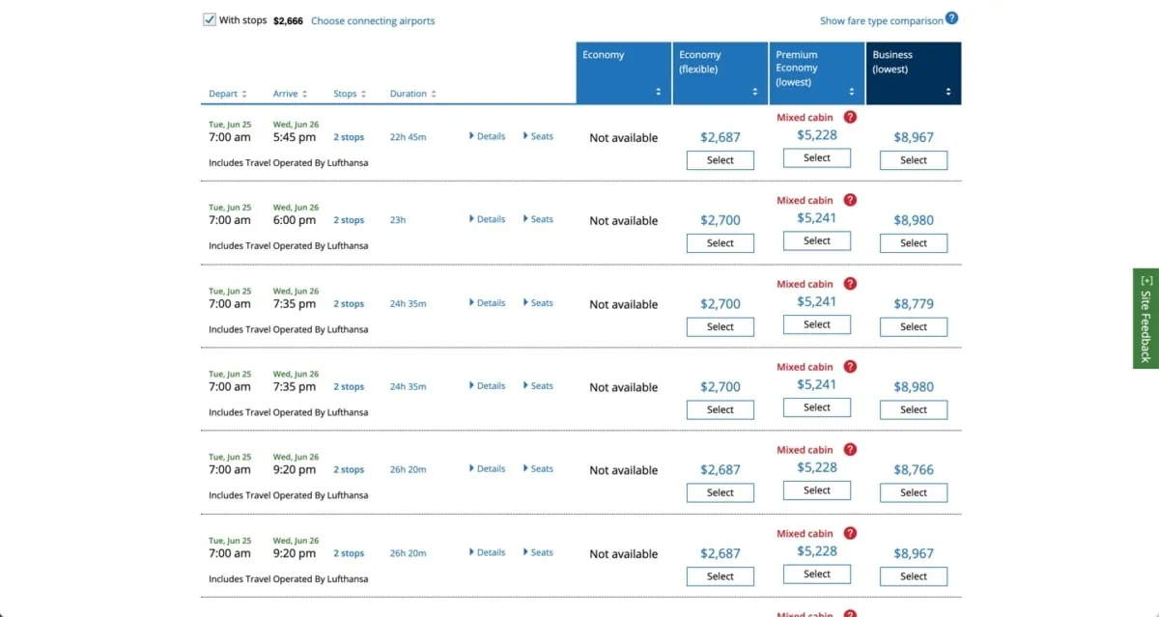Open Choose connecting airports link
The height and width of the screenshot is (617, 1159).
click(x=373, y=20)
